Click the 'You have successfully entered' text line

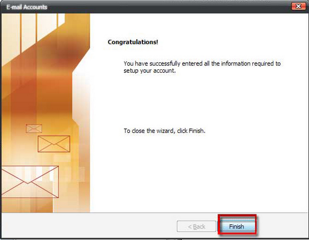[x=202, y=63]
